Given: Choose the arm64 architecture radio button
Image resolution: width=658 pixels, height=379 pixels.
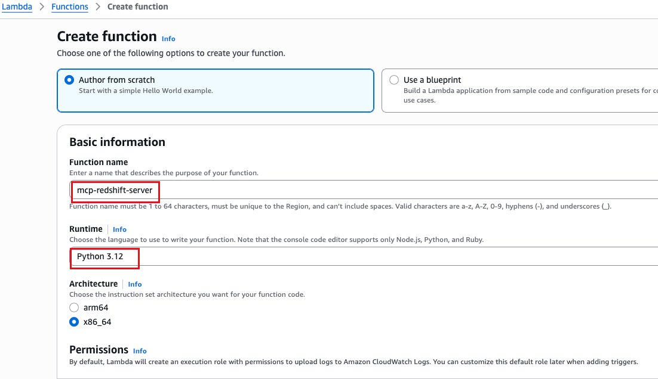Looking at the screenshot, I should click(74, 308).
